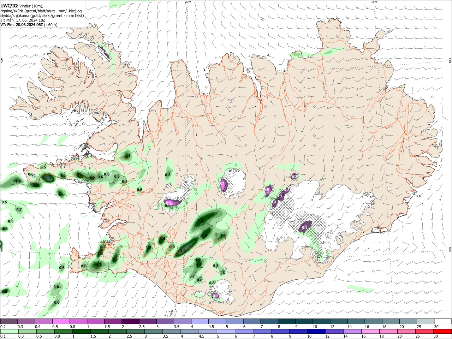Screen dimensions: 452x339
Task: Click the dark teal snow swatch between 9 and 10
Action: tap(304, 321)
